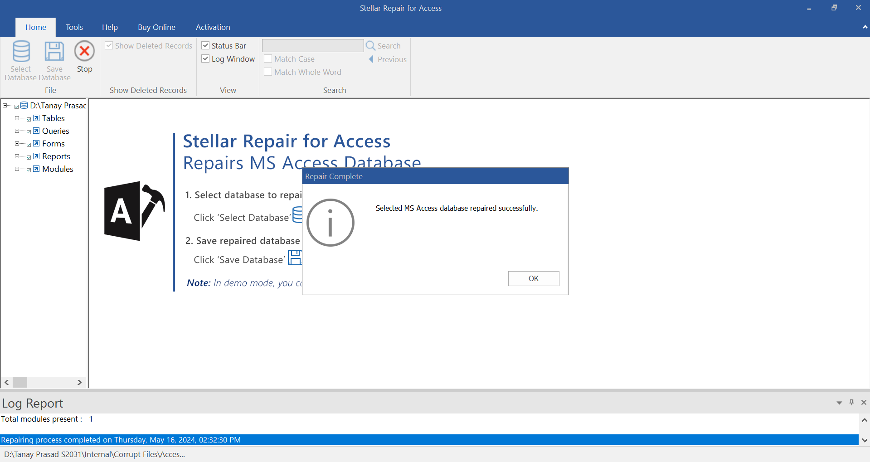Expand the Tables tree node

point(17,118)
